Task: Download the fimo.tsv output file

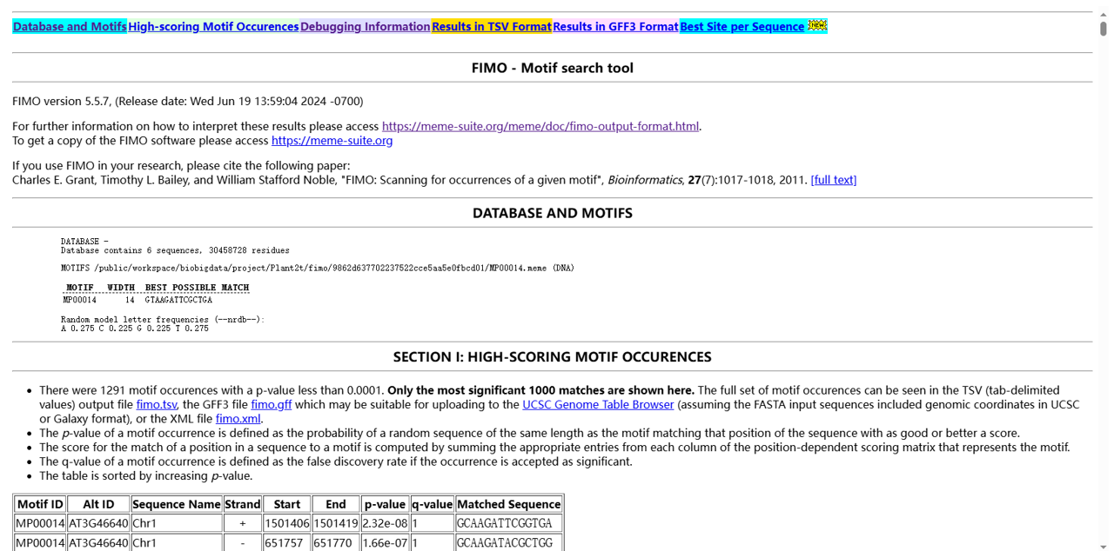Action: point(157,405)
